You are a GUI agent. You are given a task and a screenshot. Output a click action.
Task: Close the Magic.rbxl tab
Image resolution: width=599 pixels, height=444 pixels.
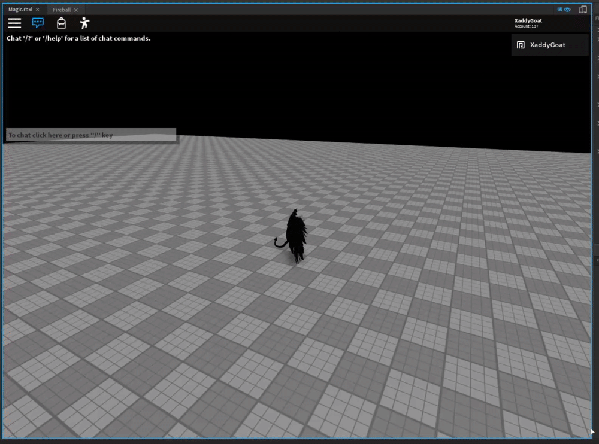[x=37, y=10]
